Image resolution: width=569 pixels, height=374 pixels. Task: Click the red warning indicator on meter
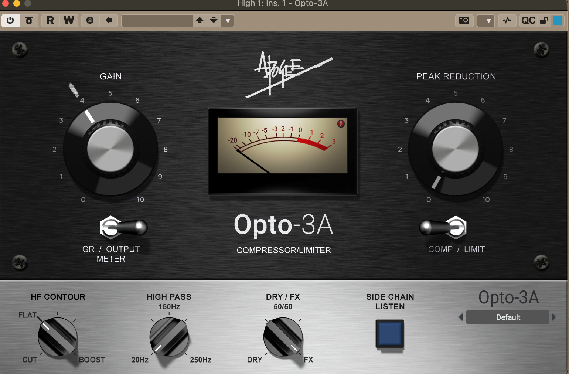pyautogui.click(x=341, y=124)
